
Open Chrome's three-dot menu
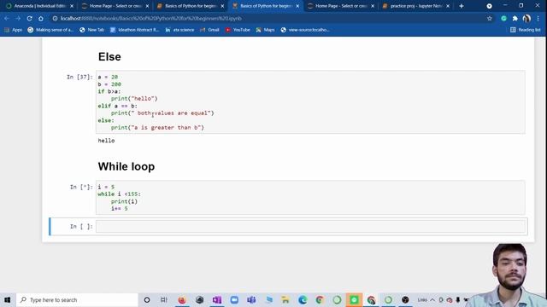pyautogui.click(x=538, y=19)
